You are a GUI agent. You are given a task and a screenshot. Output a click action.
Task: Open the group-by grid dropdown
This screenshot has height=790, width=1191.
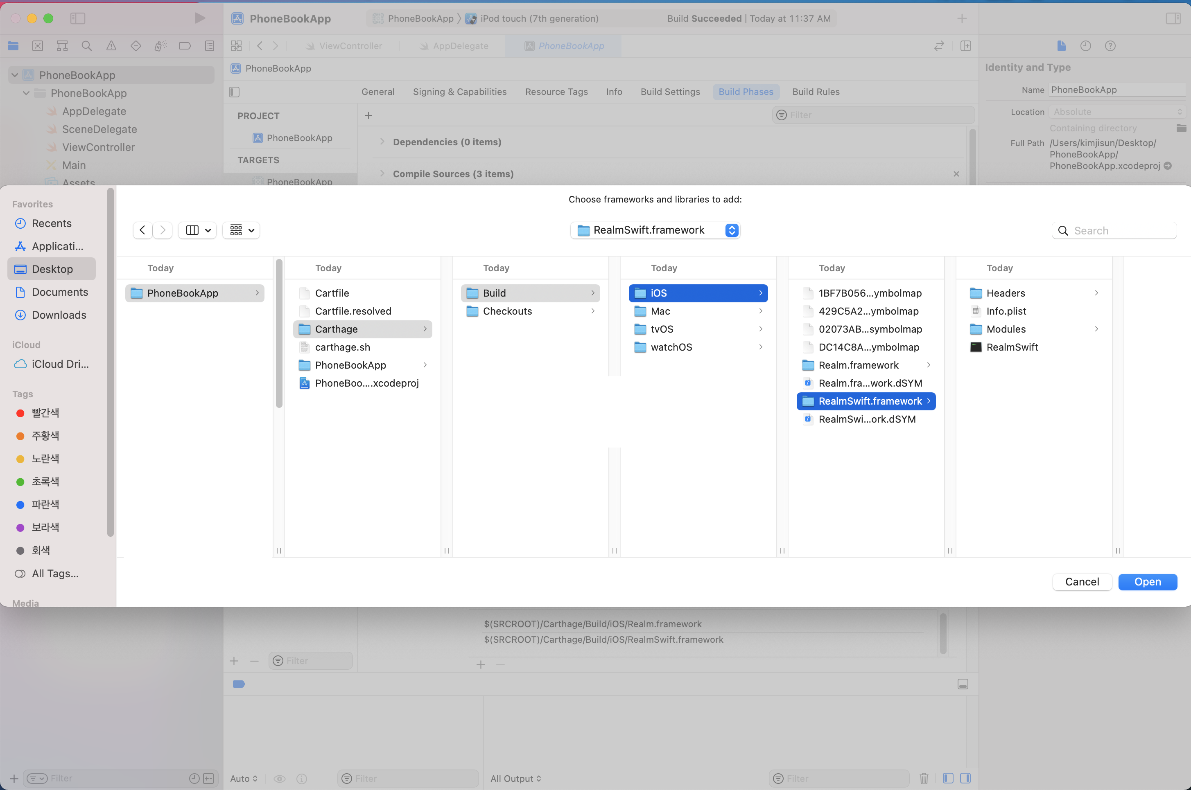coord(241,230)
